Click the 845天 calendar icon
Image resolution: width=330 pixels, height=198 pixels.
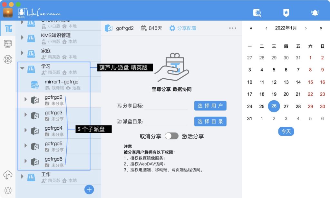click(x=143, y=28)
